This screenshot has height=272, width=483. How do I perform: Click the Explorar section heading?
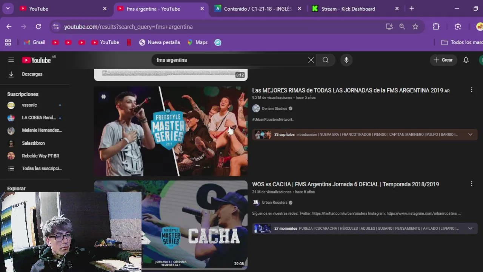[16, 189]
